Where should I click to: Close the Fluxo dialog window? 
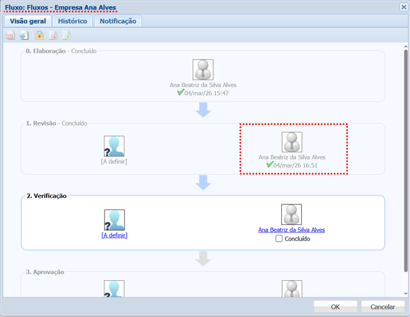pyautogui.click(x=404, y=7)
